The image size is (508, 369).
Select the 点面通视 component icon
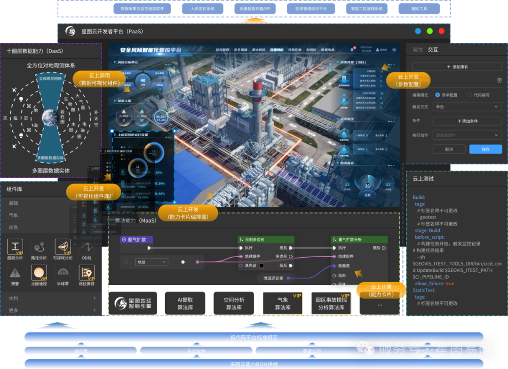pos(39,273)
